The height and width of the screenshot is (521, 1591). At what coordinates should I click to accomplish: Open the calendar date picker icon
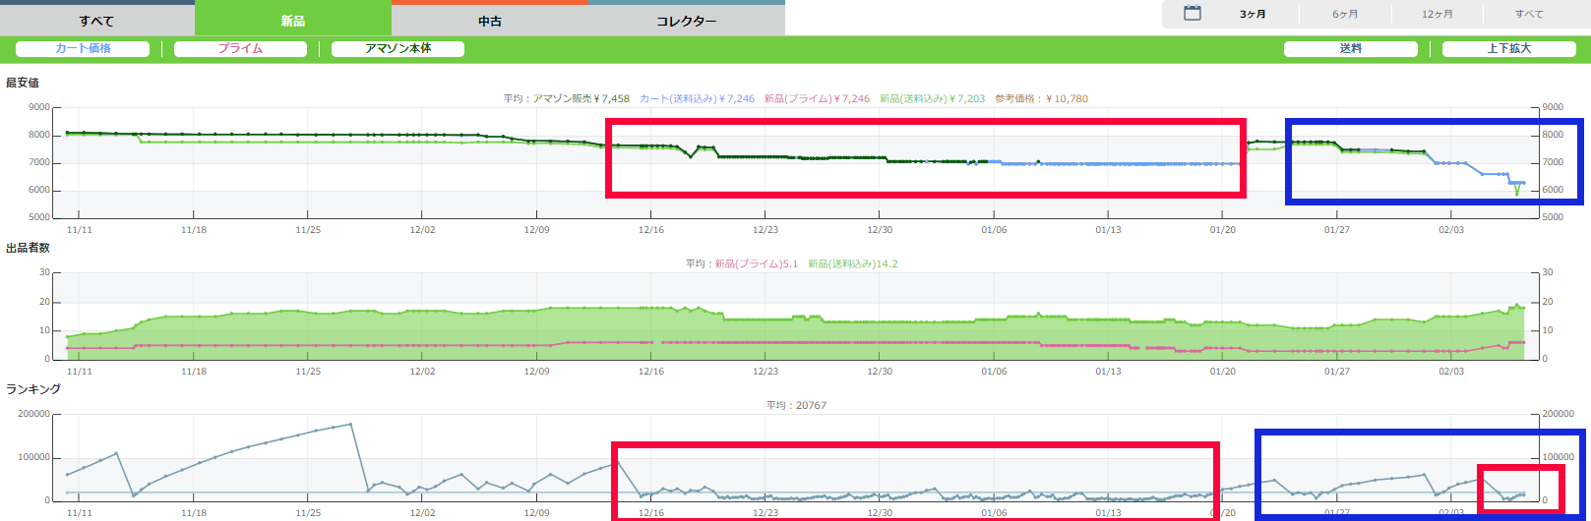pos(1193,14)
